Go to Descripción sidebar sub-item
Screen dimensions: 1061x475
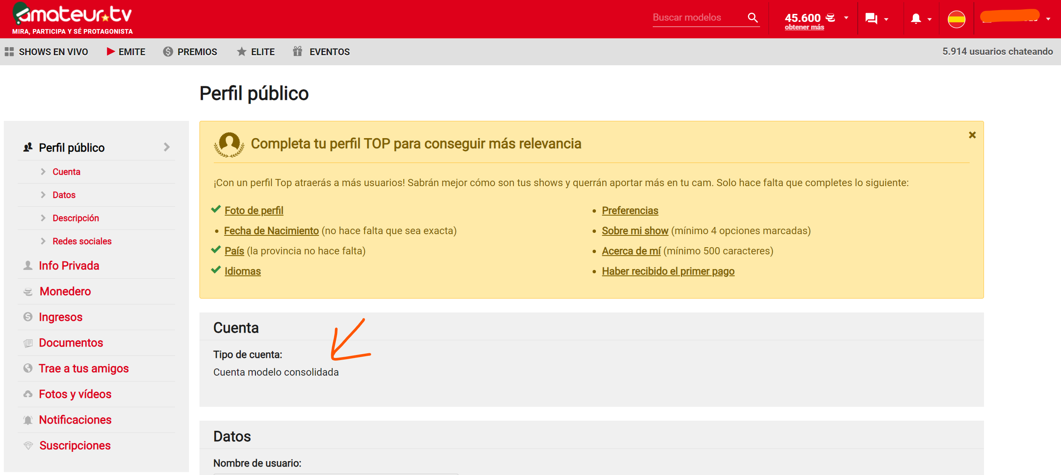76,218
